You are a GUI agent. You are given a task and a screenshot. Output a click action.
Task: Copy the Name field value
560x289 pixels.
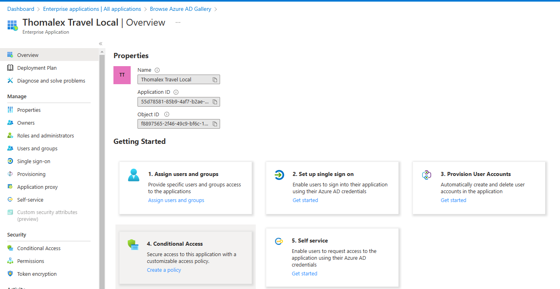[215, 80]
